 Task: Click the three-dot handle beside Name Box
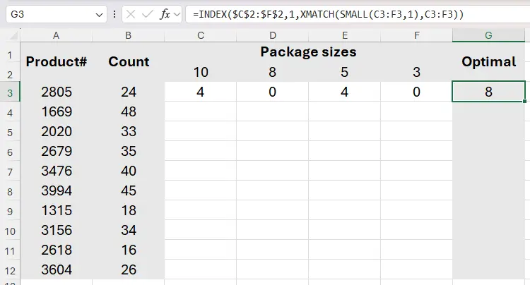pos(114,15)
